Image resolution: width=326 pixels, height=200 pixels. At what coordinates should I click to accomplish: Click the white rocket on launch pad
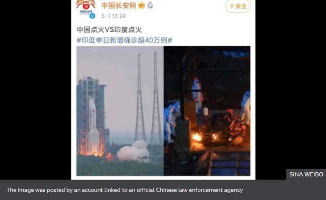92,127
